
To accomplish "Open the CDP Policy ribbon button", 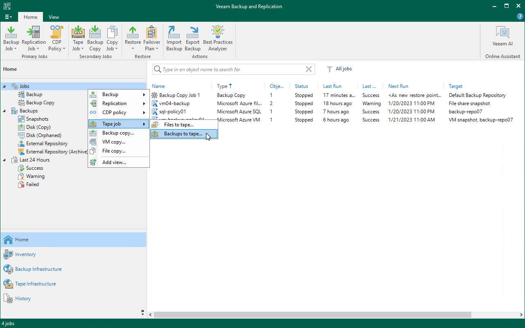I will click(x=57, y=38).
